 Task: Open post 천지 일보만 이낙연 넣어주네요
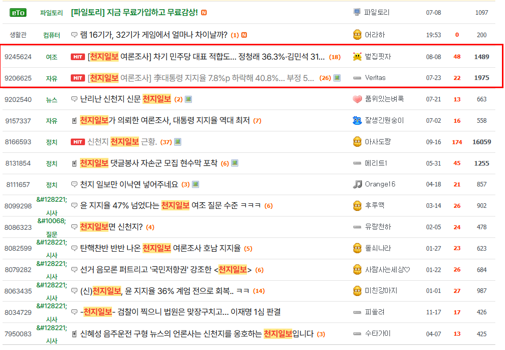129,184
